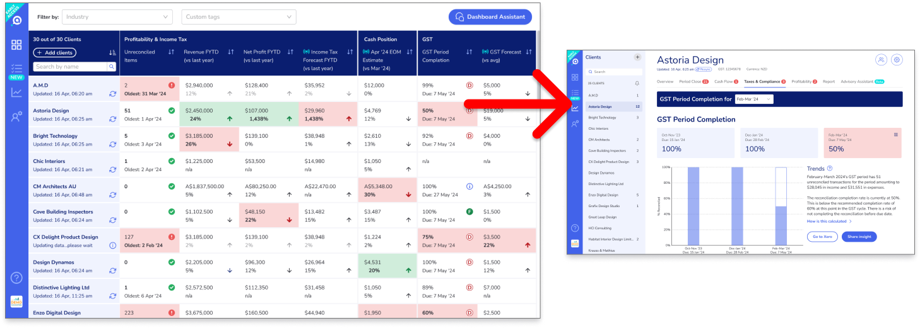Viewport: 920px width, 328px height.
Task: Click the Dashboard Assistant button
Action: coord(490,17)
